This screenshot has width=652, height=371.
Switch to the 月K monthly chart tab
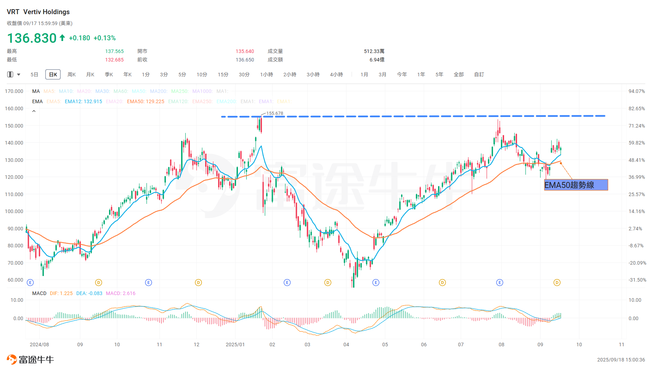point(90,75)
